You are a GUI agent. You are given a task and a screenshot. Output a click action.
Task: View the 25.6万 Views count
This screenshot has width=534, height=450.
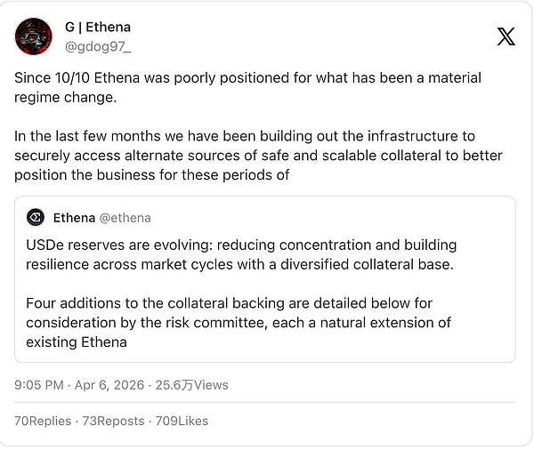point(191,385)
